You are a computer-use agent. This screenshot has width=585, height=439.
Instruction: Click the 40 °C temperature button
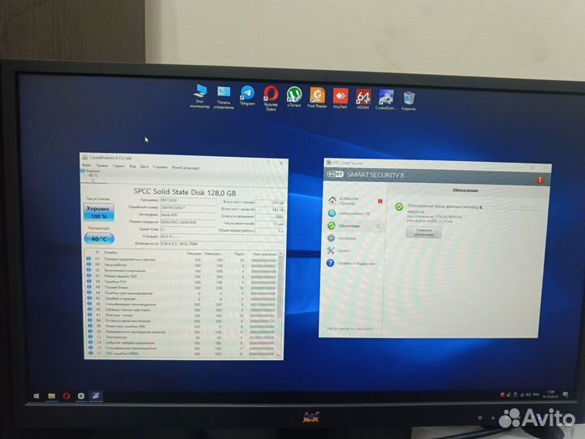[99, 239]
